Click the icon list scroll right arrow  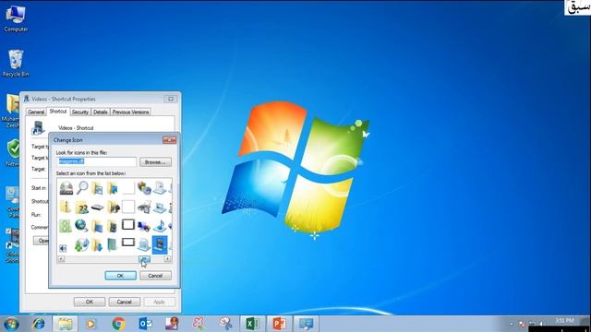(167, 259)
